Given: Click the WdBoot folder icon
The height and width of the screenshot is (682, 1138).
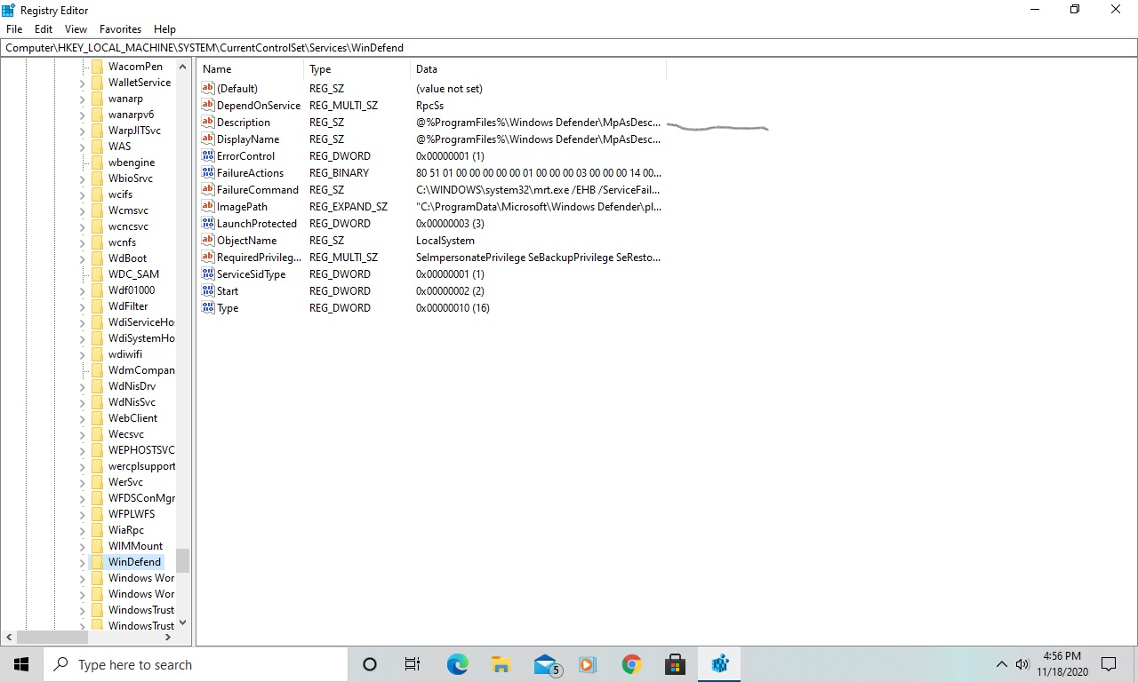Looking at the screenshot, I should tap(97, 258).
